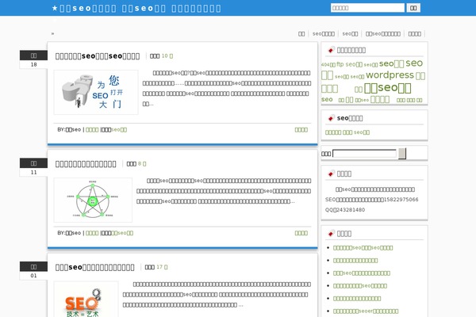Click the pentagram diagram thumbnail
This screenshot has height=317, width=476.
pyautogui.click(x=93, y=200)
